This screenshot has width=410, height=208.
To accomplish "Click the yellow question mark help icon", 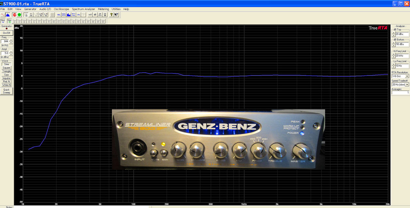I will (112, 15).
